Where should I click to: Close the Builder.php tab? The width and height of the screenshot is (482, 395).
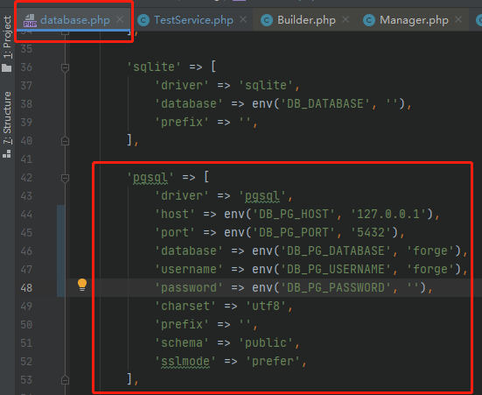pos(346,19)
